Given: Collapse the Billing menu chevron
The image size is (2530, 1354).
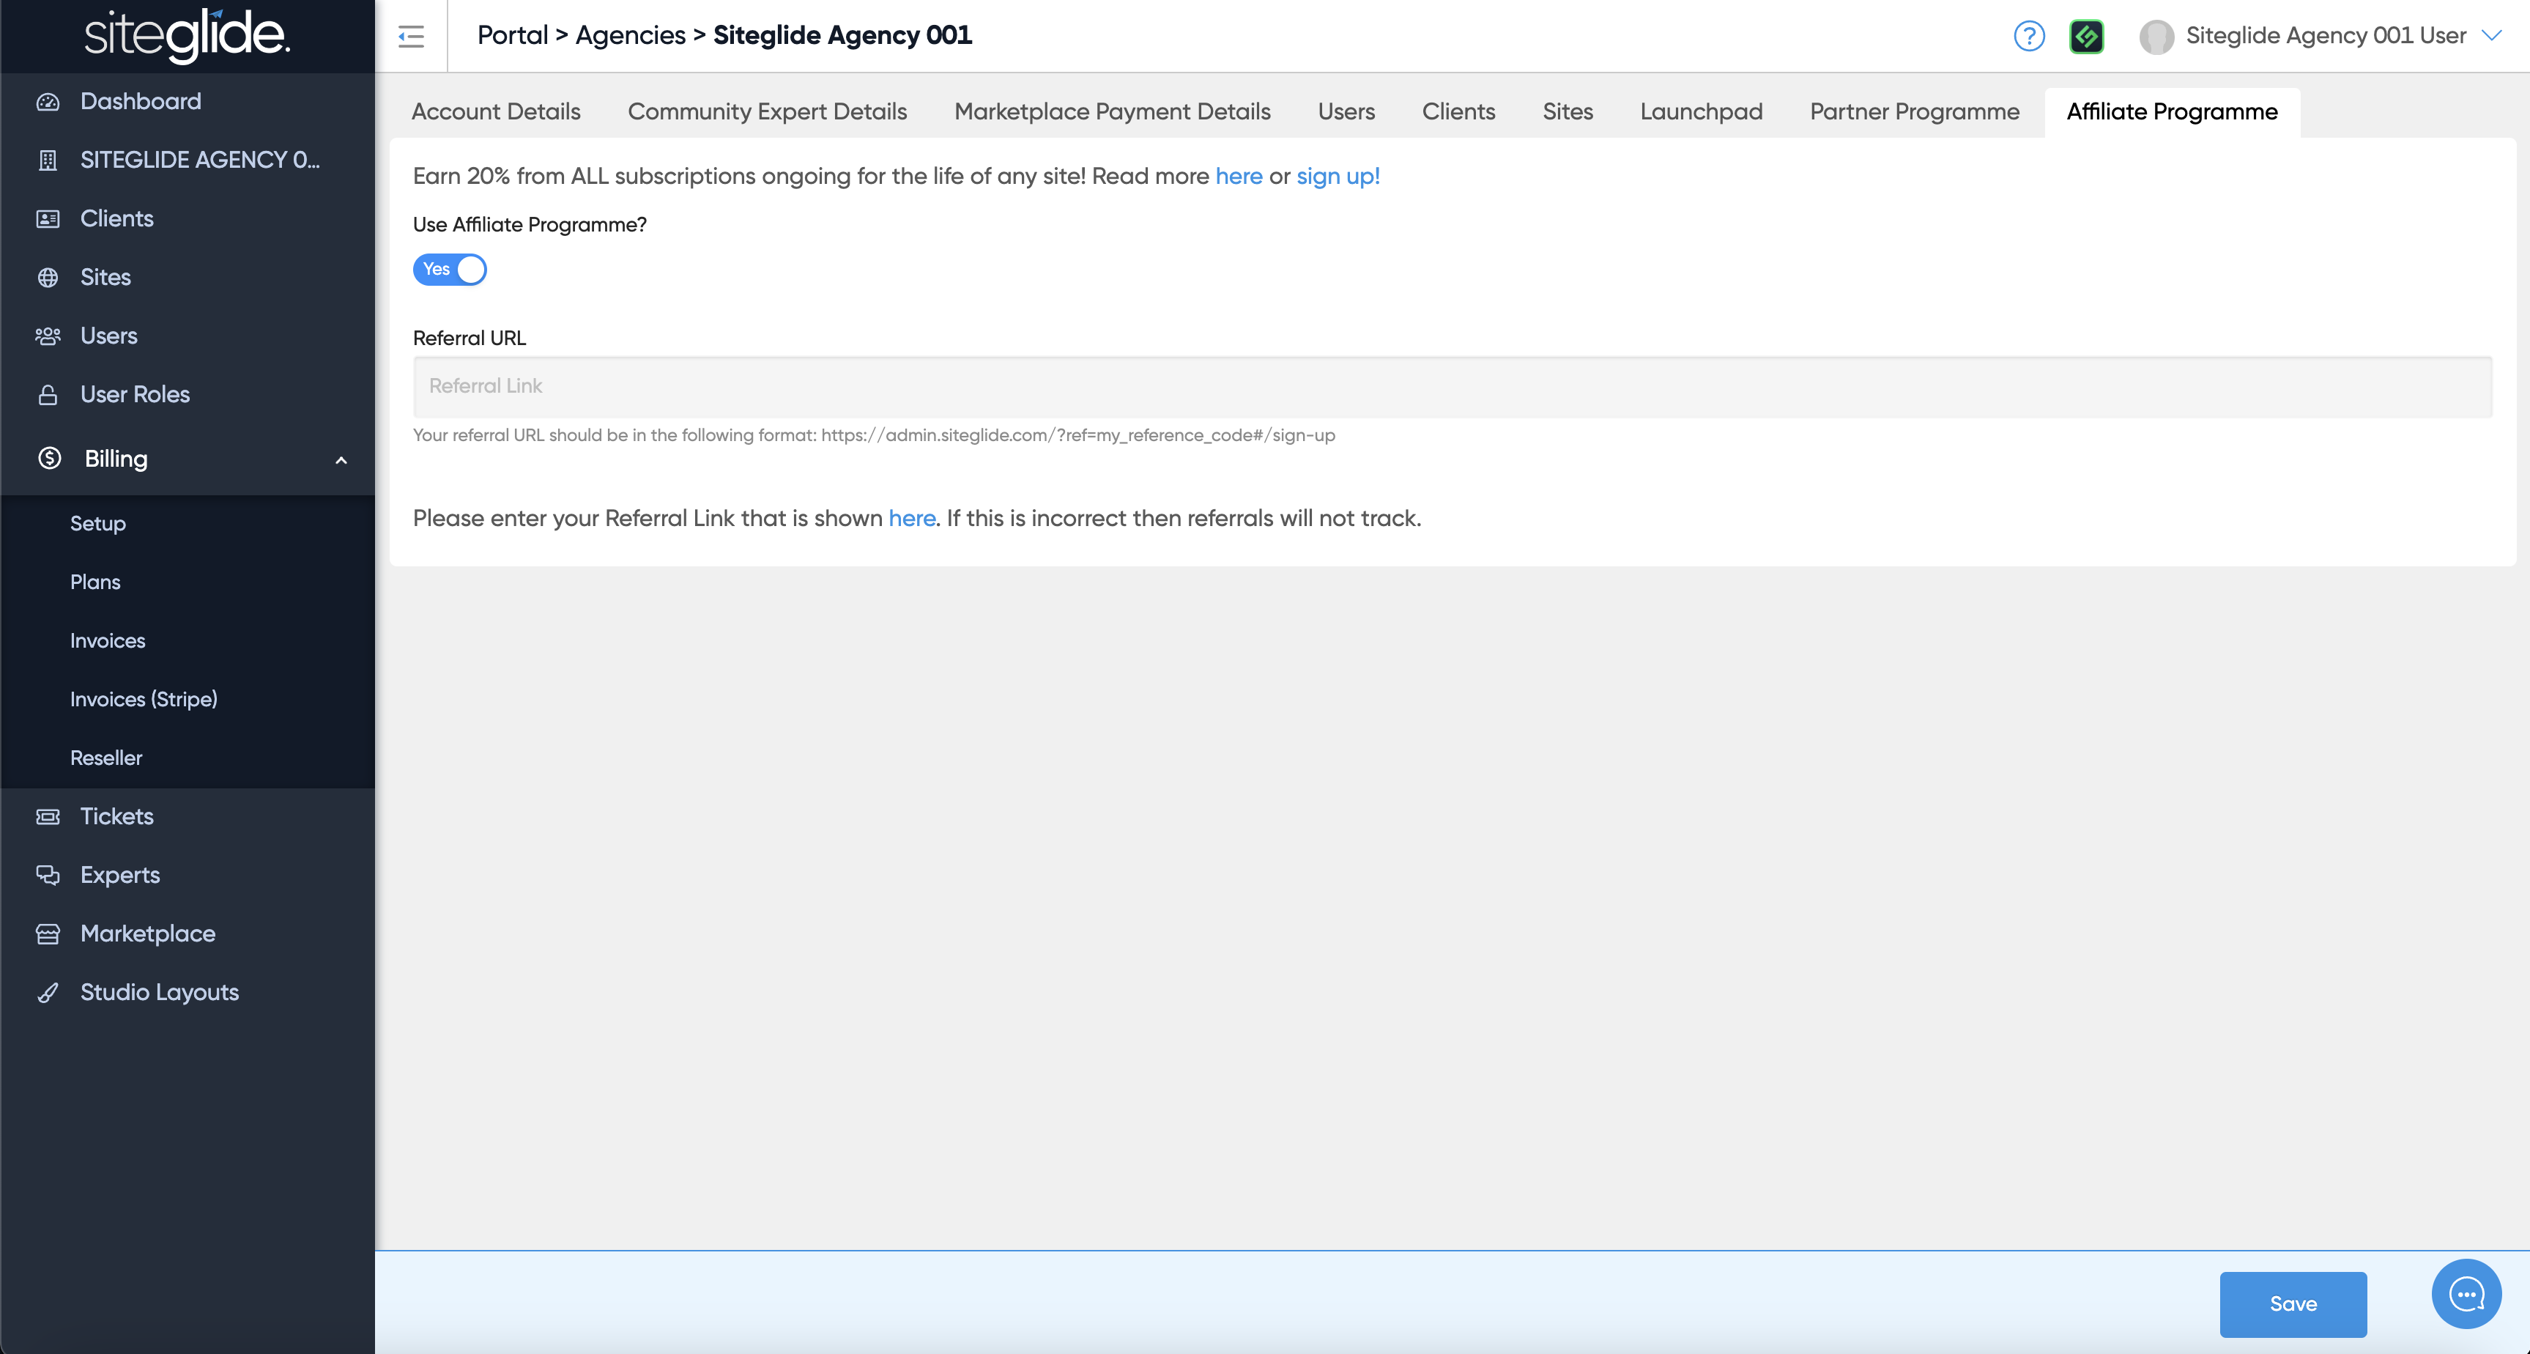Looking at the screenshot, I should click(341, 460).
